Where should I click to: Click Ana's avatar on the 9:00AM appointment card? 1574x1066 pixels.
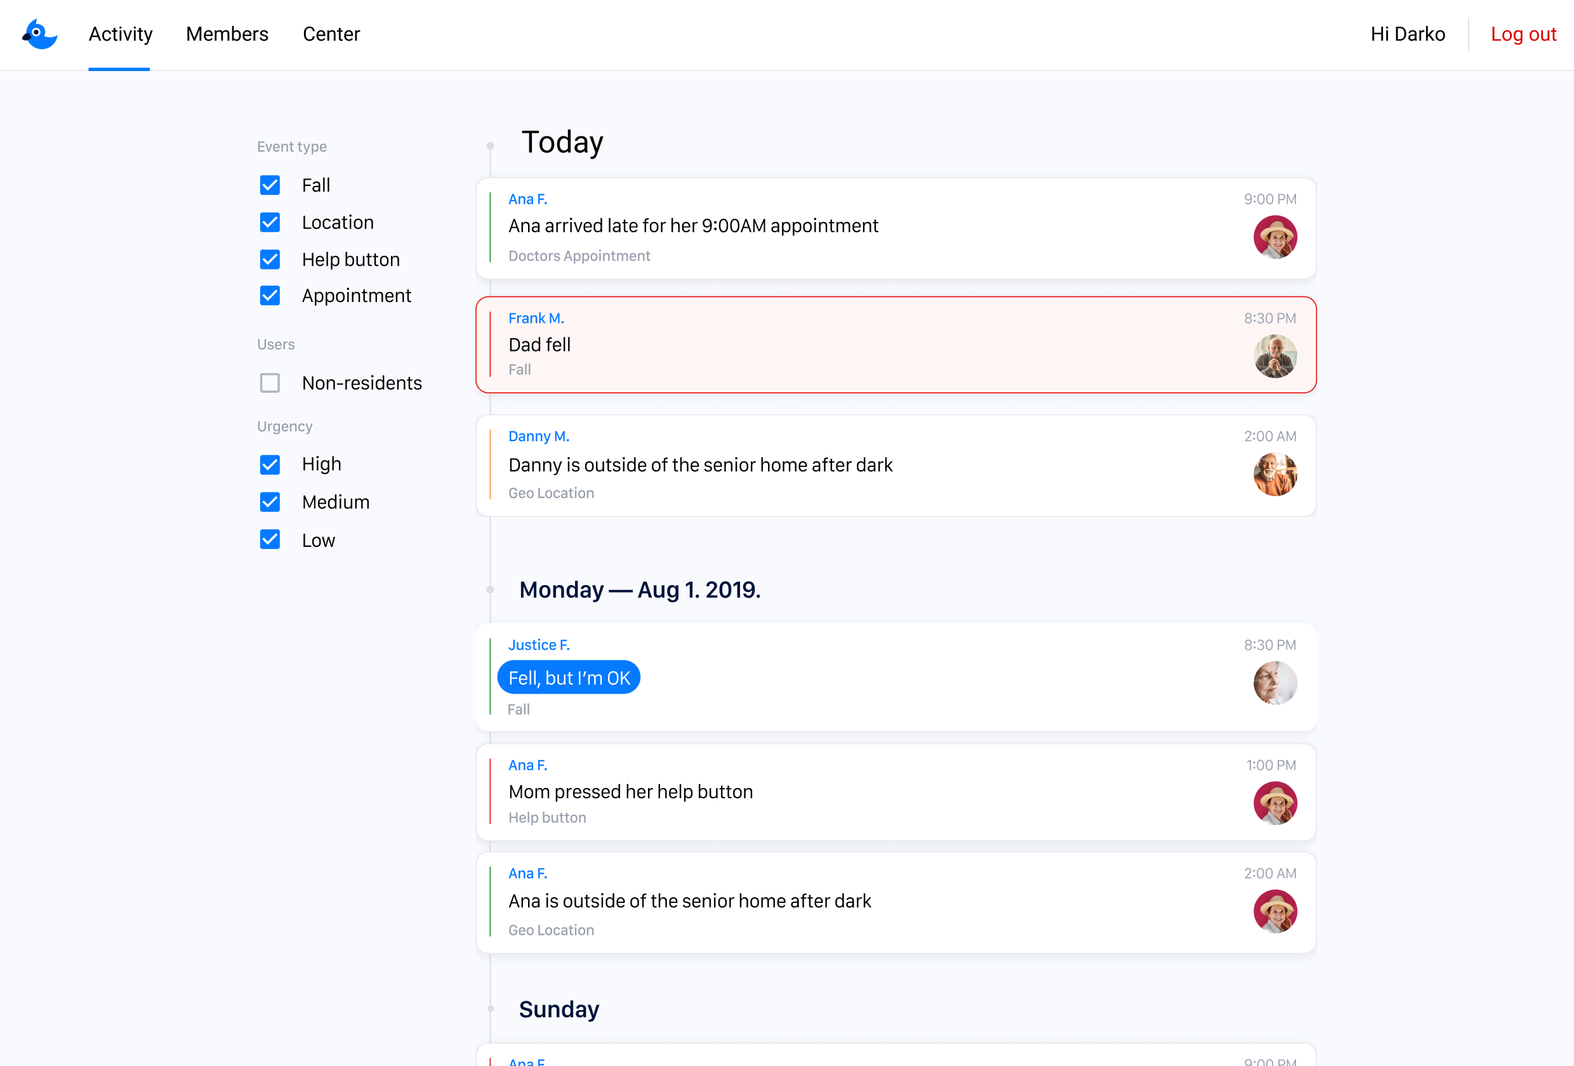1274,237
